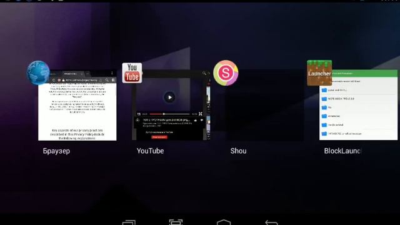The height and width of the screenshot is (225, 400).
Task: Select the BlockLauncher label
Action: tap(342, 151)
